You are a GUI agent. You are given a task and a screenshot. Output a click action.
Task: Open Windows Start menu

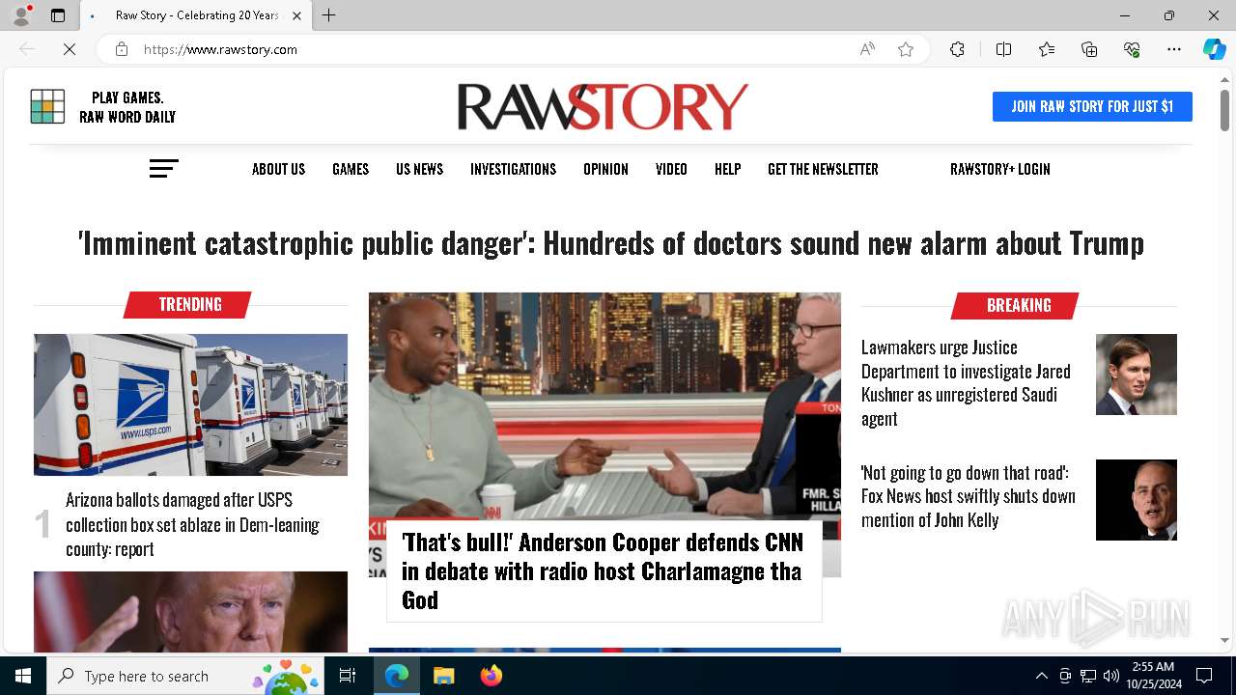click(x=23, y=676)
